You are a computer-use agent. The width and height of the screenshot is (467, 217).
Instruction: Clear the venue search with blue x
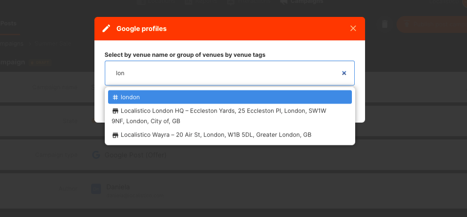[x=344, y=73]
